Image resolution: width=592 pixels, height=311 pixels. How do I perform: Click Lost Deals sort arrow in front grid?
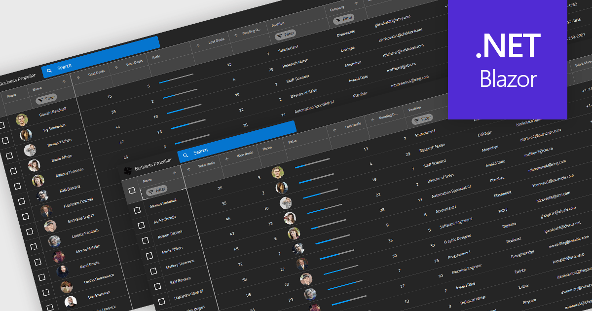click(335, 130)
